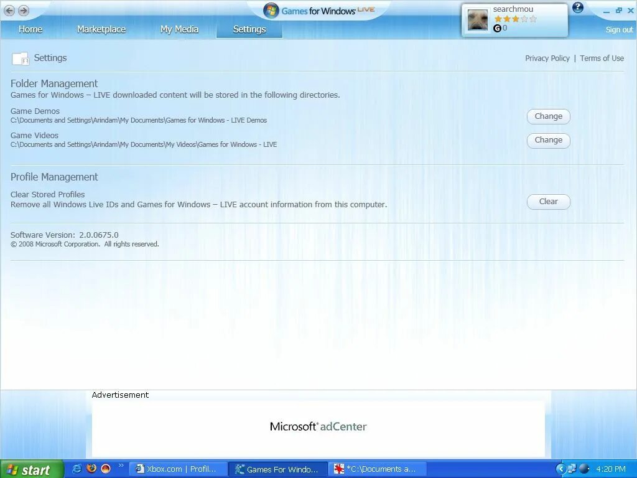
Task: Switch to the Marketplace tab
Action: [101, 29]
